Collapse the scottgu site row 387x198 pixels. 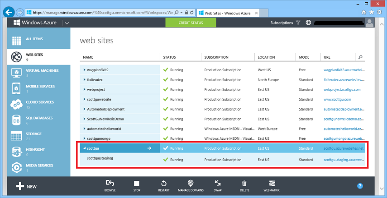(x=84, y=148)
